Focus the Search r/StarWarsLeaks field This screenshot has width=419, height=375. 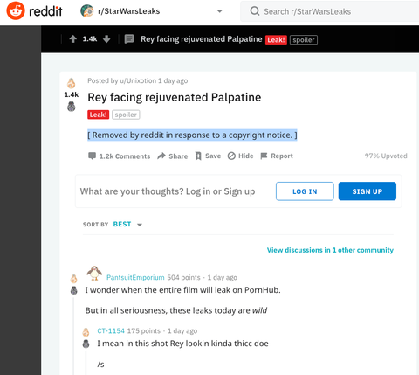pos(330,11)
